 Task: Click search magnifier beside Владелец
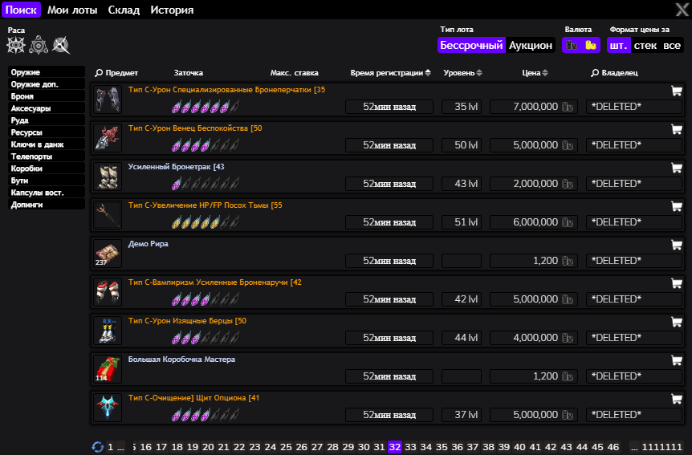[595, 73]
